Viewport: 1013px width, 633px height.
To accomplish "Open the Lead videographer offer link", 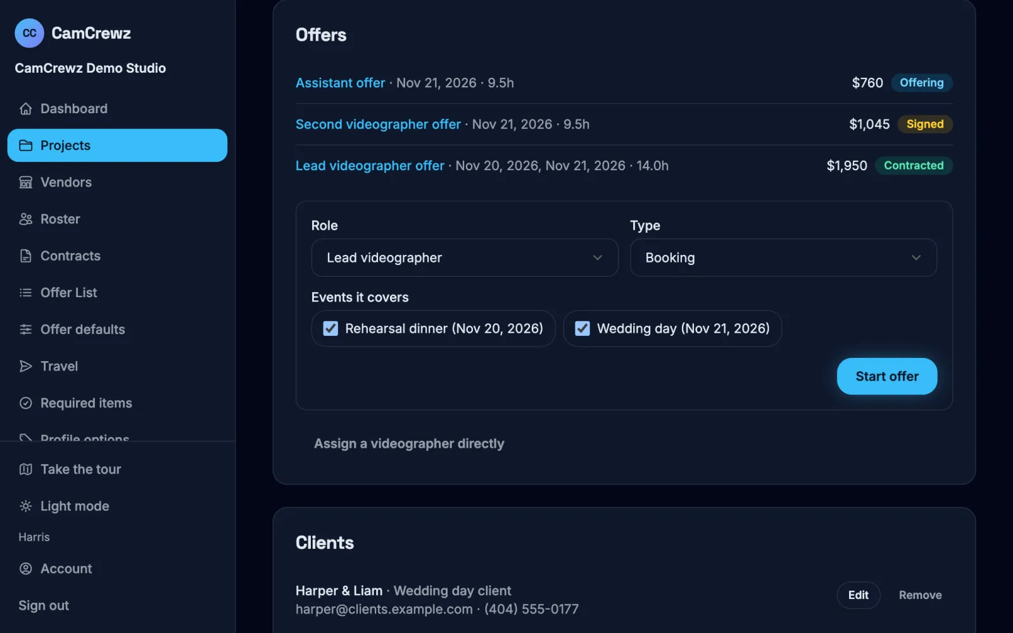I will coord(370,166).
